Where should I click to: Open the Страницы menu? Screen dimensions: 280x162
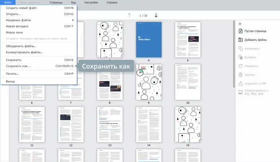[56, 2]
